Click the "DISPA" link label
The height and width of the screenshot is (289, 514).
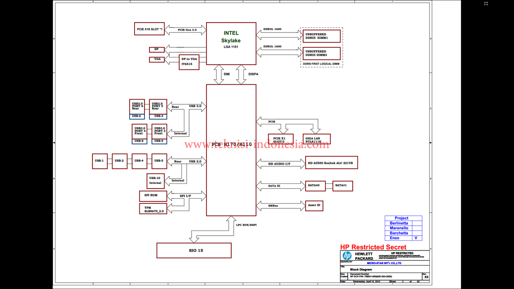tap(253, 74)
